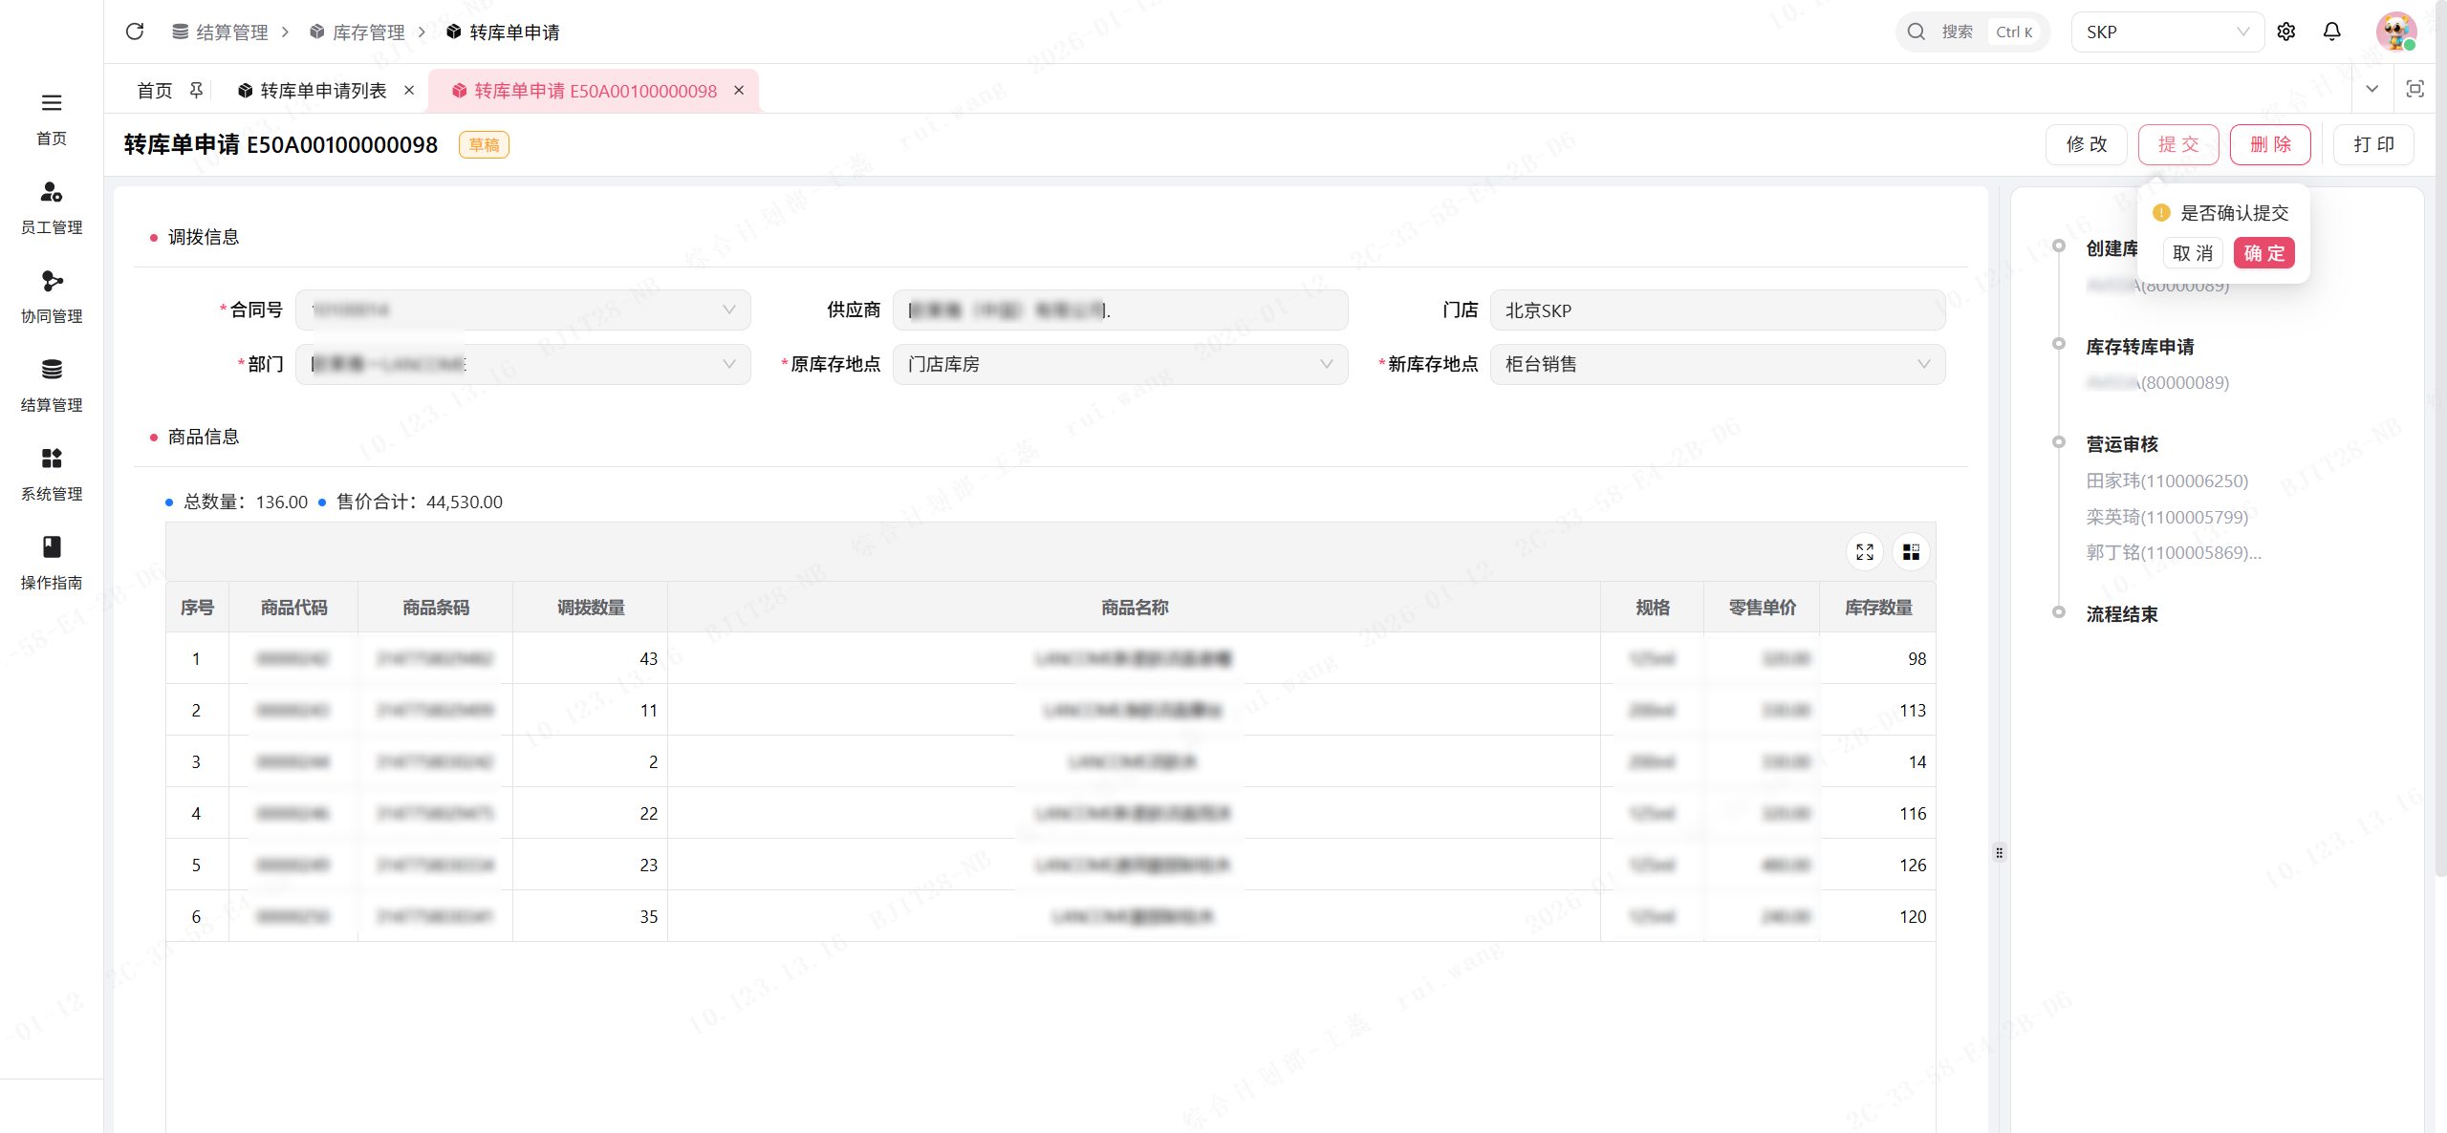2447x1133 pixels.
Task: Open the settings gear icon
Action: coord(2286,32)
